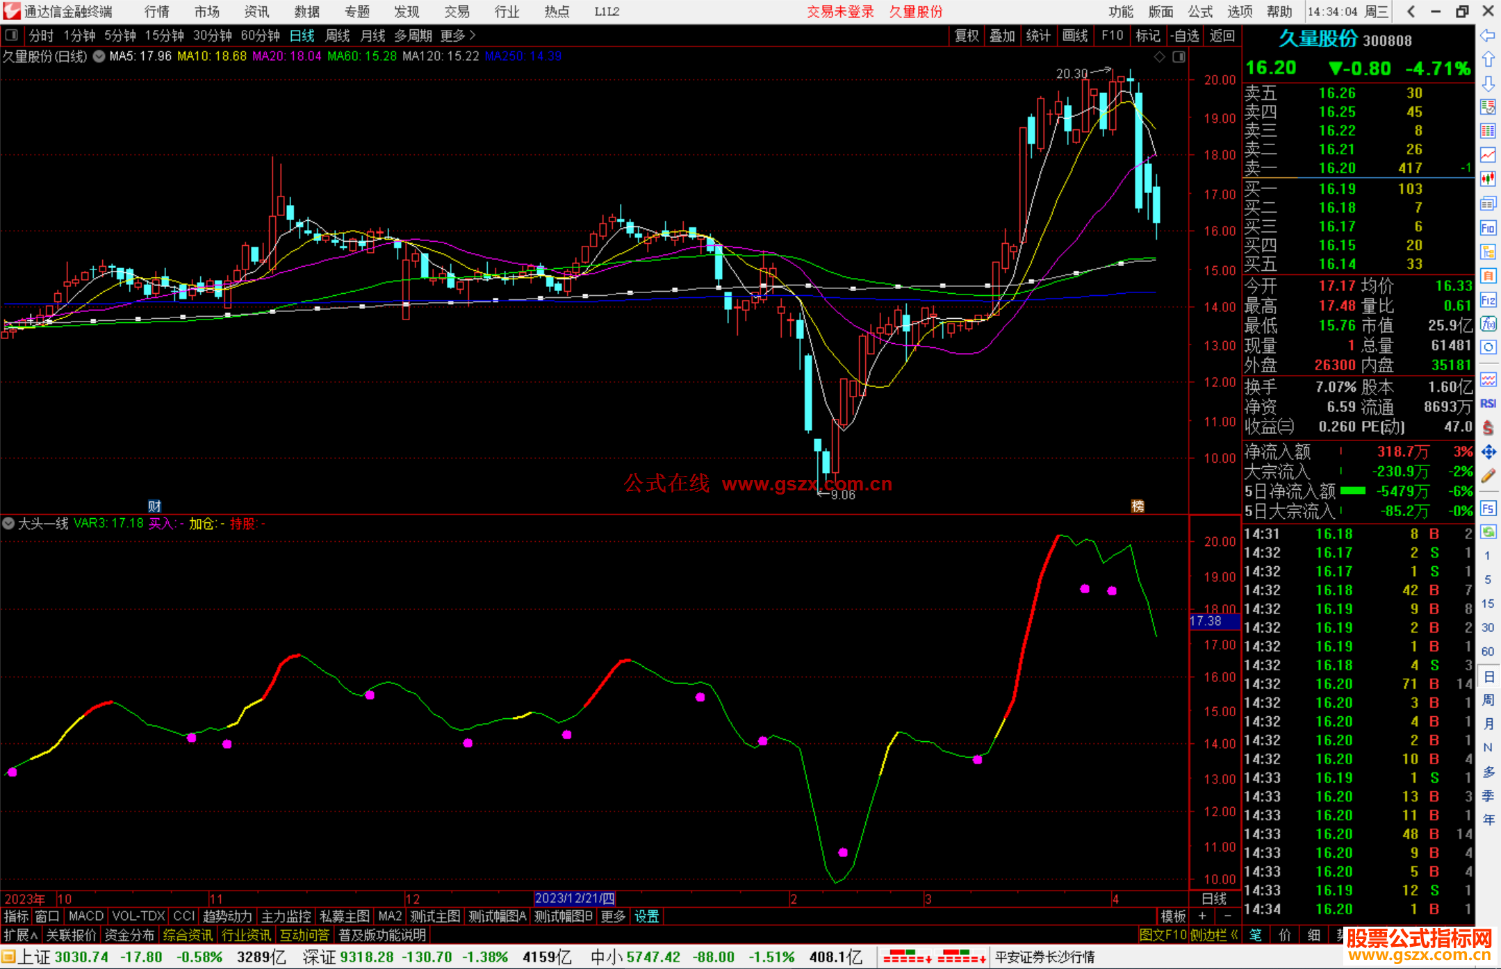Image resolution: width=1501 pixels, height=969 pixels.
Task: Switch to the MACD indicator tab
Action: click(x=85, y=916)
